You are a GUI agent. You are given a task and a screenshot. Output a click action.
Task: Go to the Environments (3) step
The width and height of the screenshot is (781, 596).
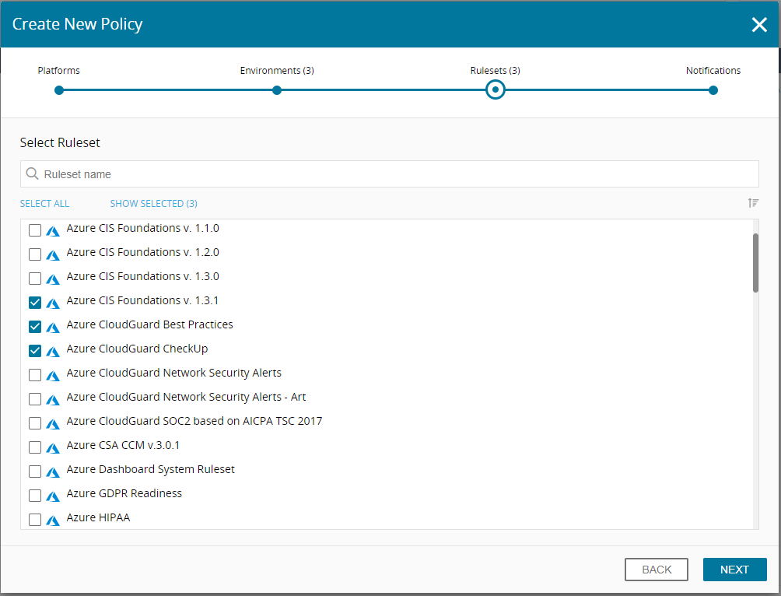[x=277, y=90]
